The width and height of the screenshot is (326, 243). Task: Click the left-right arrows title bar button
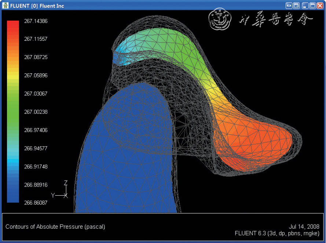pos(289,6)
